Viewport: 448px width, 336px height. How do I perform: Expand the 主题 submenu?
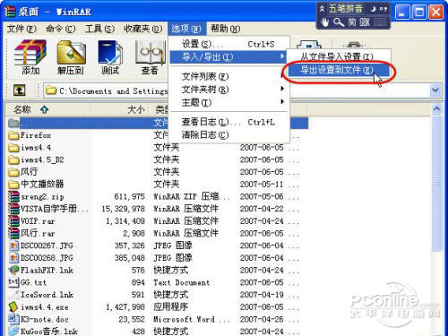228,102
